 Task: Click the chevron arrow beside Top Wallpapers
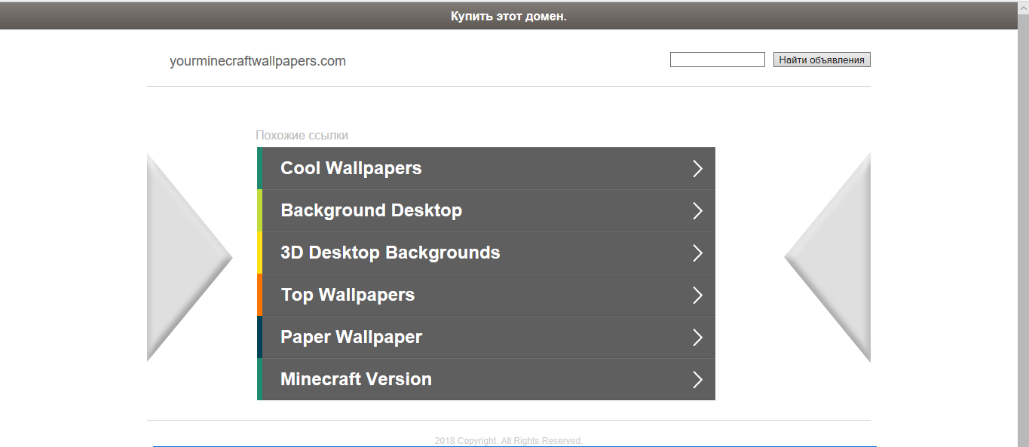[697, 295]
